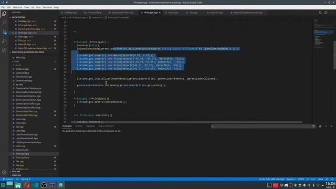Open the File menu
The width and height of the screenshot is (336, 189).
tap(3, 7)
